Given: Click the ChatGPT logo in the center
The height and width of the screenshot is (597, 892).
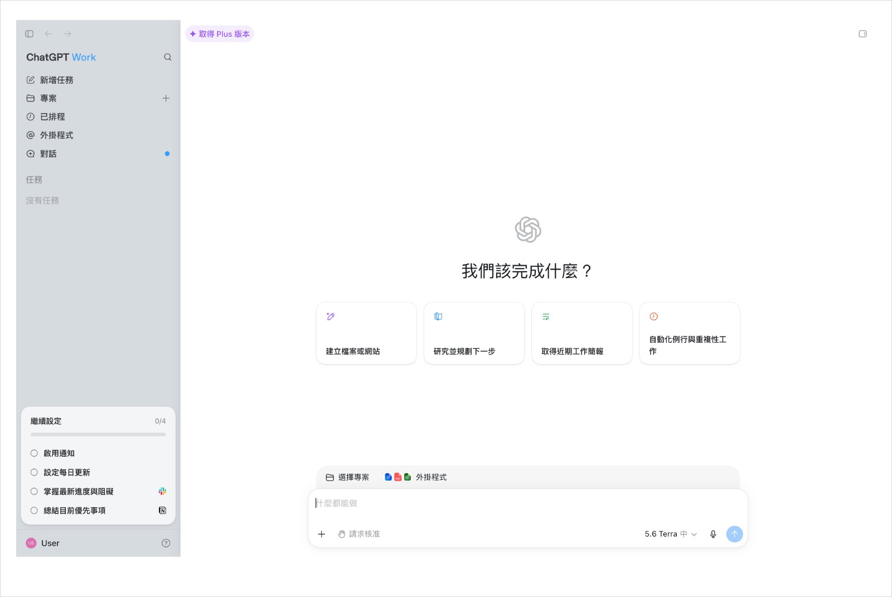Looking at the screenshot, I should point(528,229).
